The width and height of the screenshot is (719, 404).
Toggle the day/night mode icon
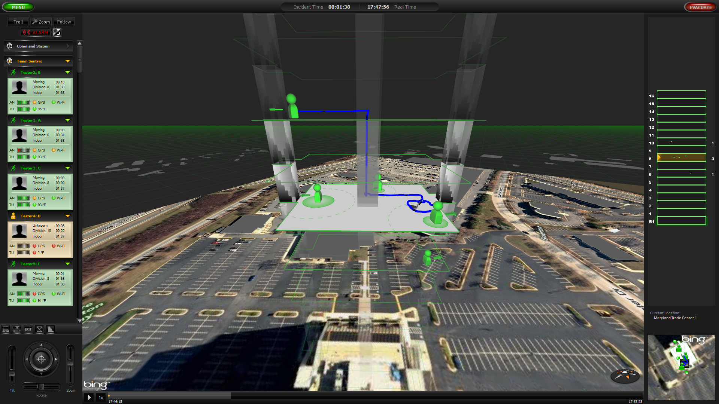57,33
